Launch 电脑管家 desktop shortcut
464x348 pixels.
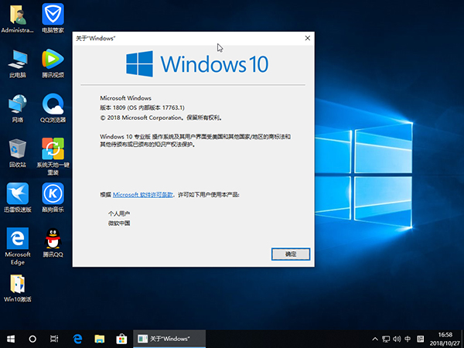pyautogui.click(x=53, y=19)
